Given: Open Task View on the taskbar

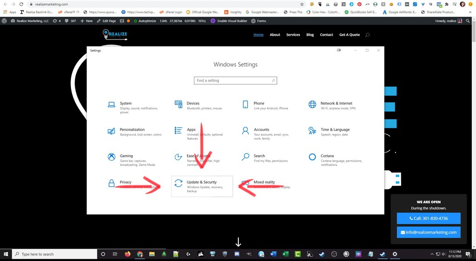Looking at the screenshot, I should pyautogui.click(x=115, y=254).
